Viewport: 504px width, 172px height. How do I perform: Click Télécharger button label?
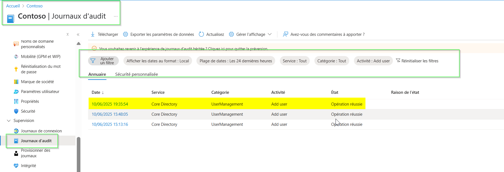coord(108,34)
